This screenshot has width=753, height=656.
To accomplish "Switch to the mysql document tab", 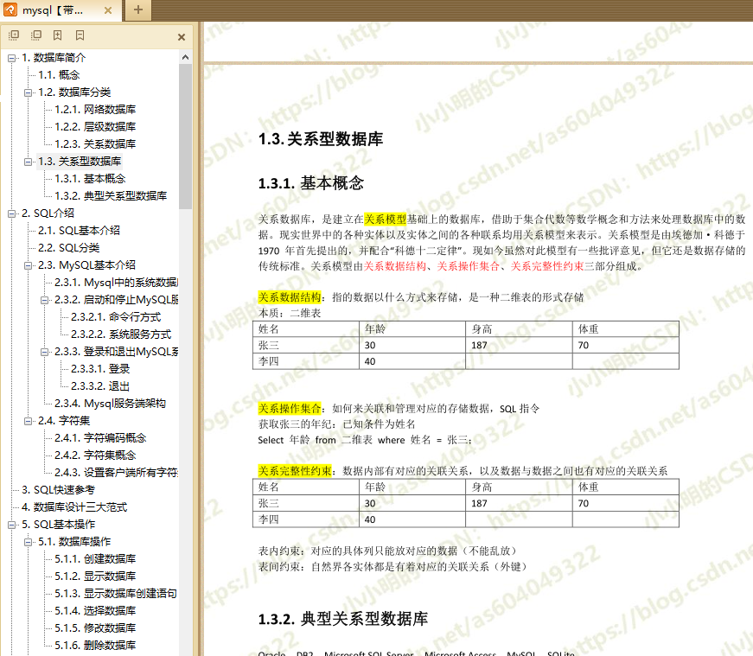I will [60, 10].
